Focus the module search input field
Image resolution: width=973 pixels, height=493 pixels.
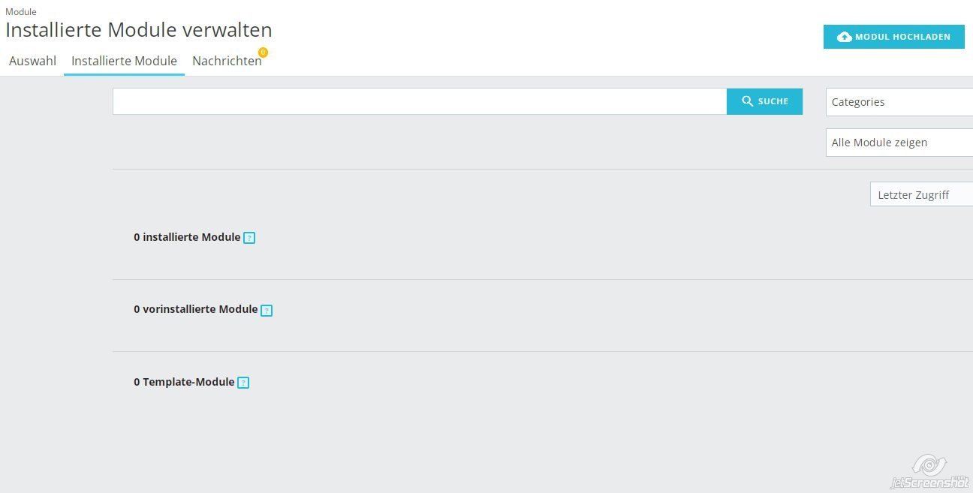pyautogui.click(x=419, y=101)
